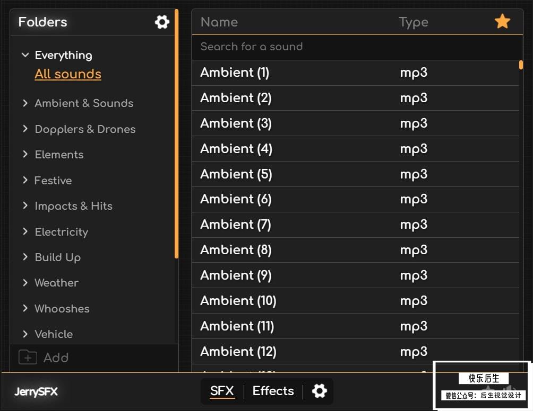Select the Ambient (8) sound
The image size is (533, 411).
tap(356, 251)
